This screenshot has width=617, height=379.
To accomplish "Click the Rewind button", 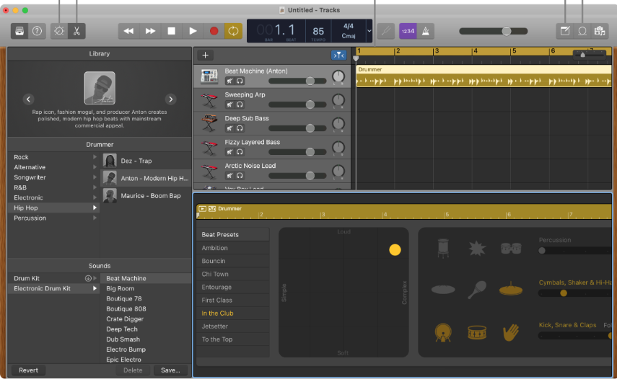I will tap(128, 31).
